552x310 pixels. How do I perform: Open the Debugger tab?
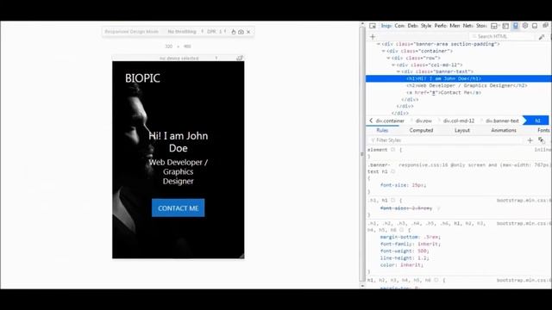pyautogui.click(x=413, y=26)
